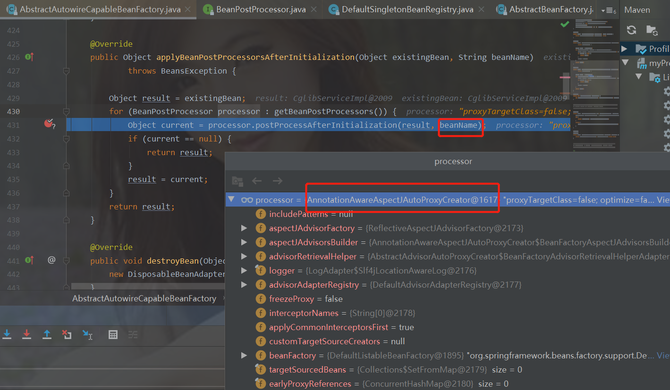Expand the logger field
Screen dimensions: 670x390
click(x=244, y=271)
